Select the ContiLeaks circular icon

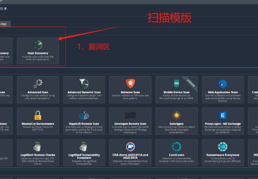tap(177, 146)
